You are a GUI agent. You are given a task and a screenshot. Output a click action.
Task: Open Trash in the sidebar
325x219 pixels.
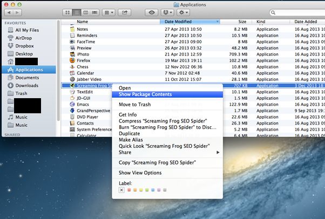click(21, 93)
